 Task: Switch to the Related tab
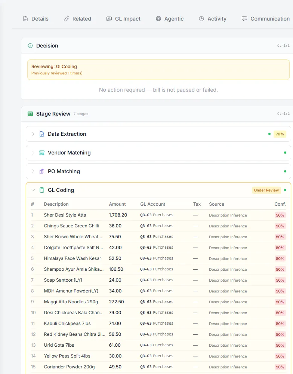77,19
